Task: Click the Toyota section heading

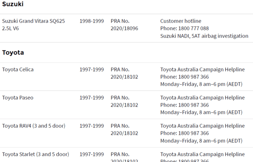Action: tap(13, 53)
